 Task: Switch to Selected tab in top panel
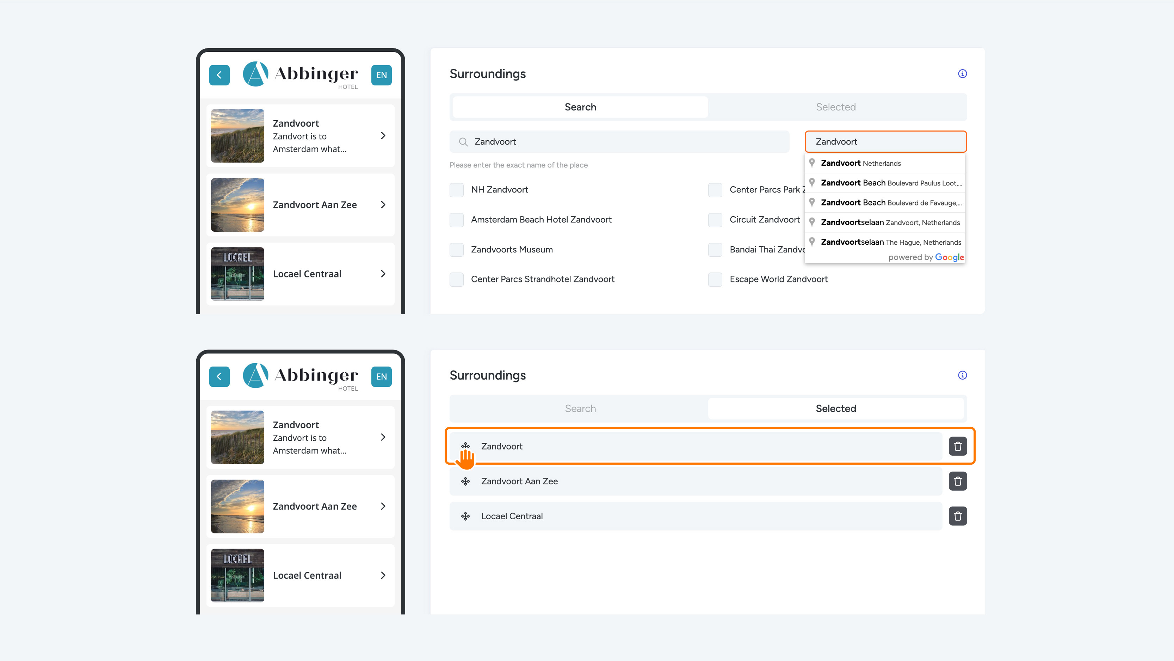pyautogui.click(x=836, y=107)
